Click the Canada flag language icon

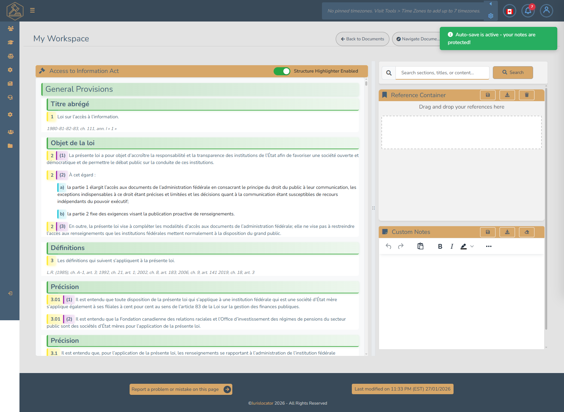[x=509, y=11]
